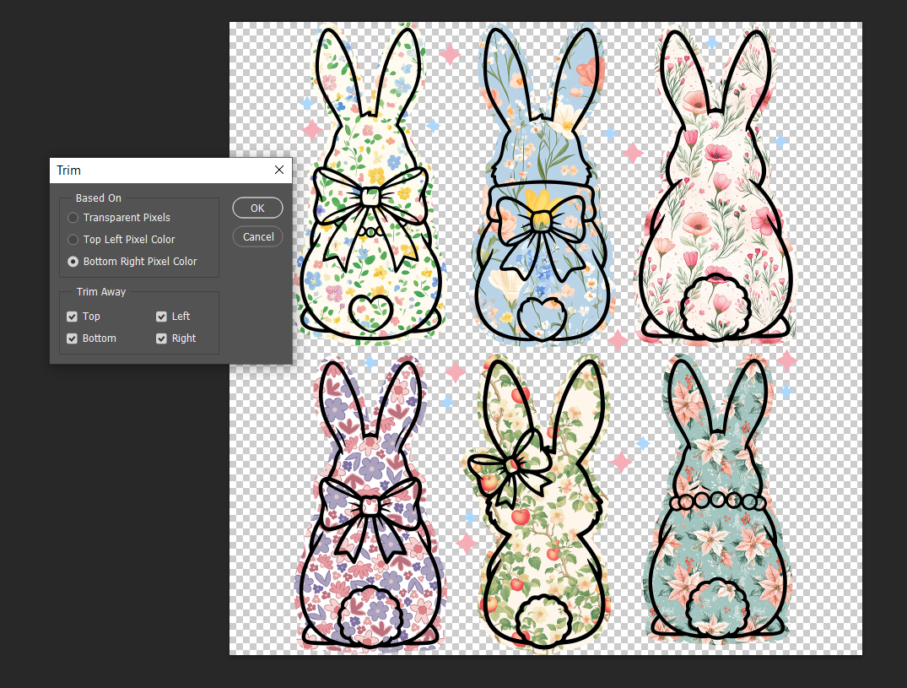Disable the Right trim option

(x=160, y=338)
